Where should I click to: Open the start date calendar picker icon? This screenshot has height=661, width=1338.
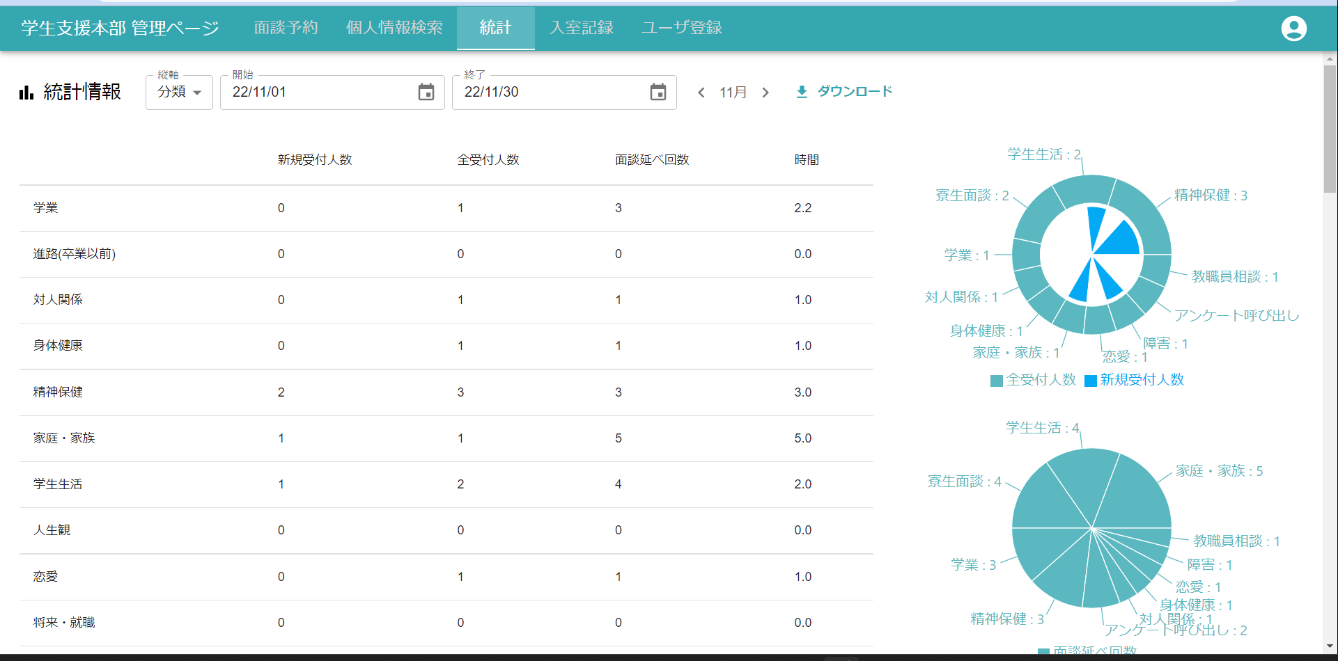tap(426, 92)
